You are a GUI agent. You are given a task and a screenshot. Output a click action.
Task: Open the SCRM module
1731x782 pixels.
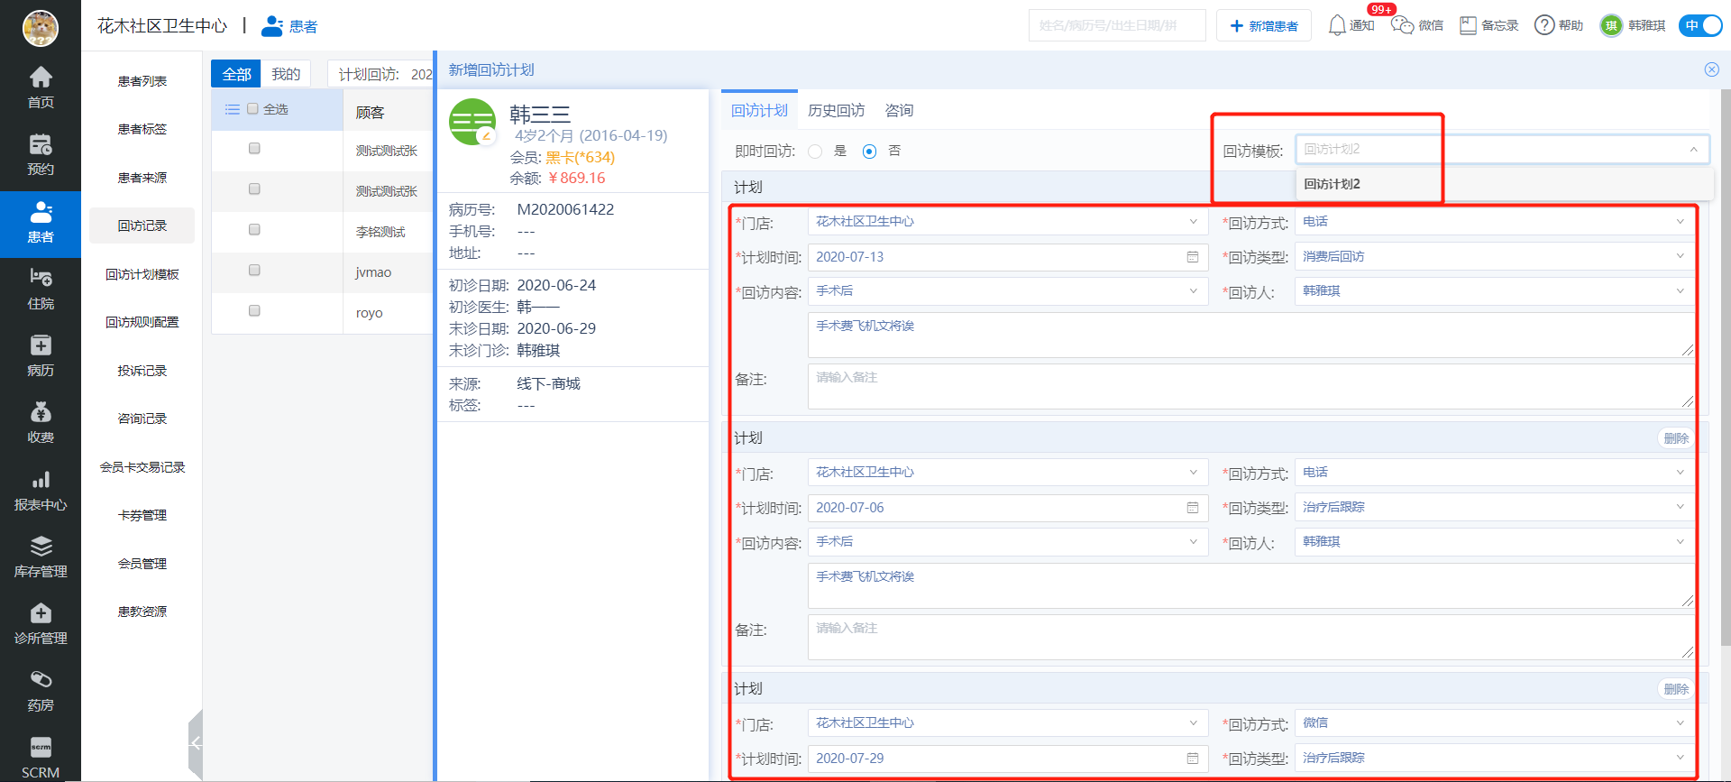click(x=41, y=759)
